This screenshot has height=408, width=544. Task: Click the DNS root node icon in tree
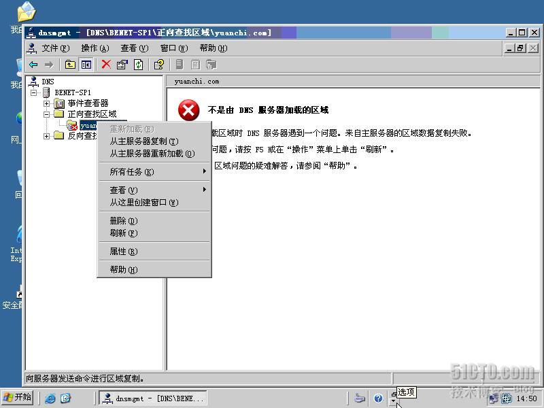33,82
